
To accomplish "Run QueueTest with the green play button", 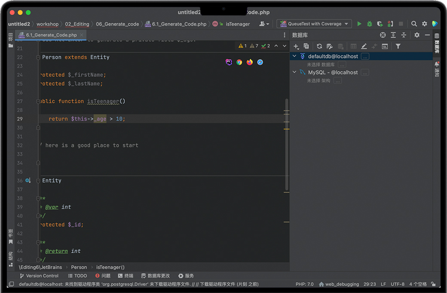I will click(359, 24).
